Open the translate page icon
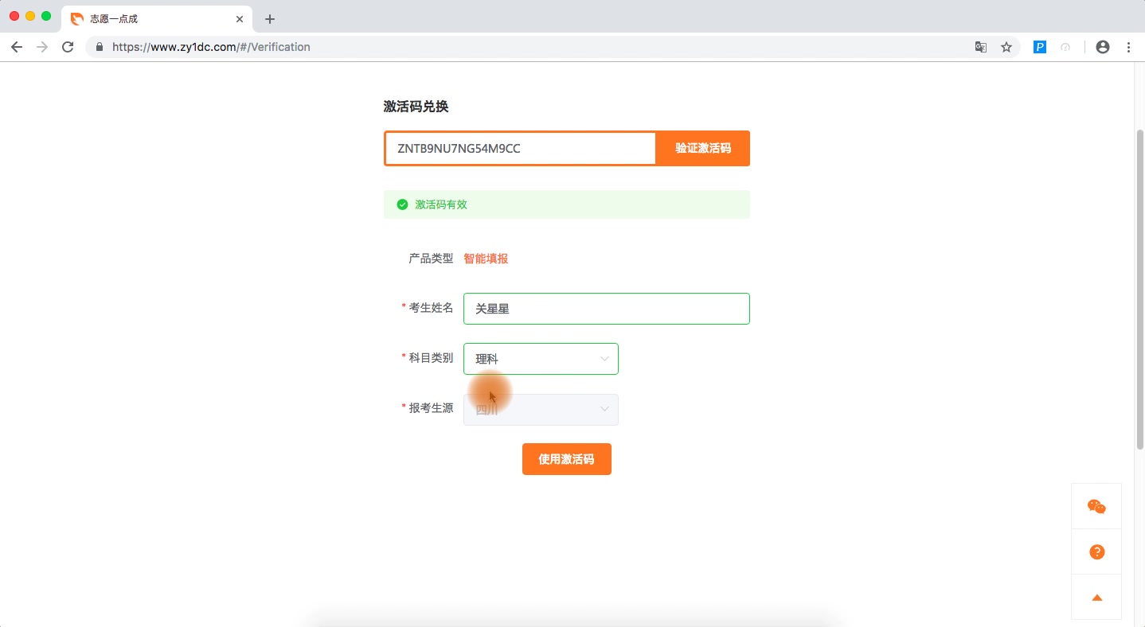The width and height of the screenshot is (1145, 627). pyautogui.click(x=981, y=47)
